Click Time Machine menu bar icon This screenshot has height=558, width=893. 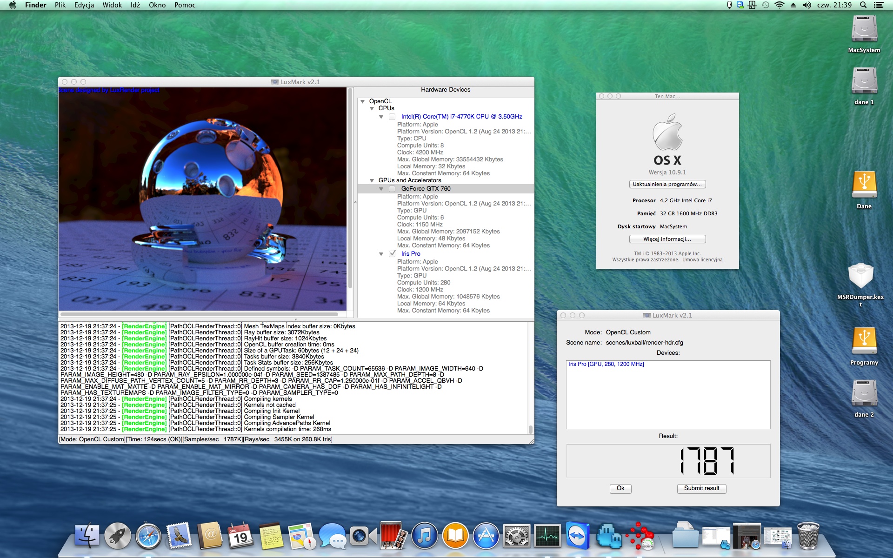coord(766,5)
